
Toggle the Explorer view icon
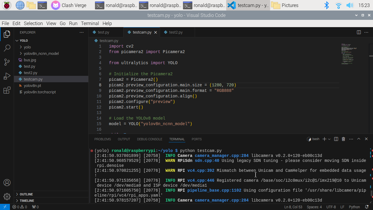(x=7, y=34)
